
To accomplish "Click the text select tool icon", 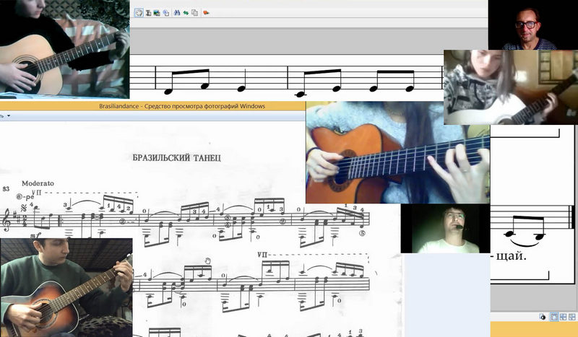I will [x=148, y=13].
